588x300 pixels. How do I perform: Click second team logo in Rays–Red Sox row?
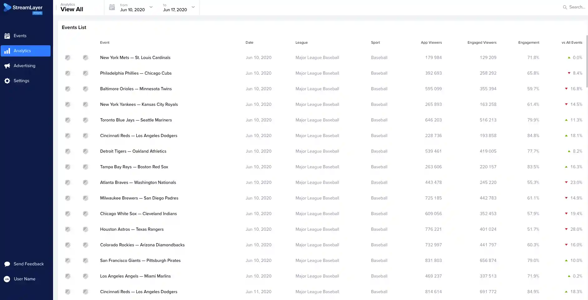[86, 167]
